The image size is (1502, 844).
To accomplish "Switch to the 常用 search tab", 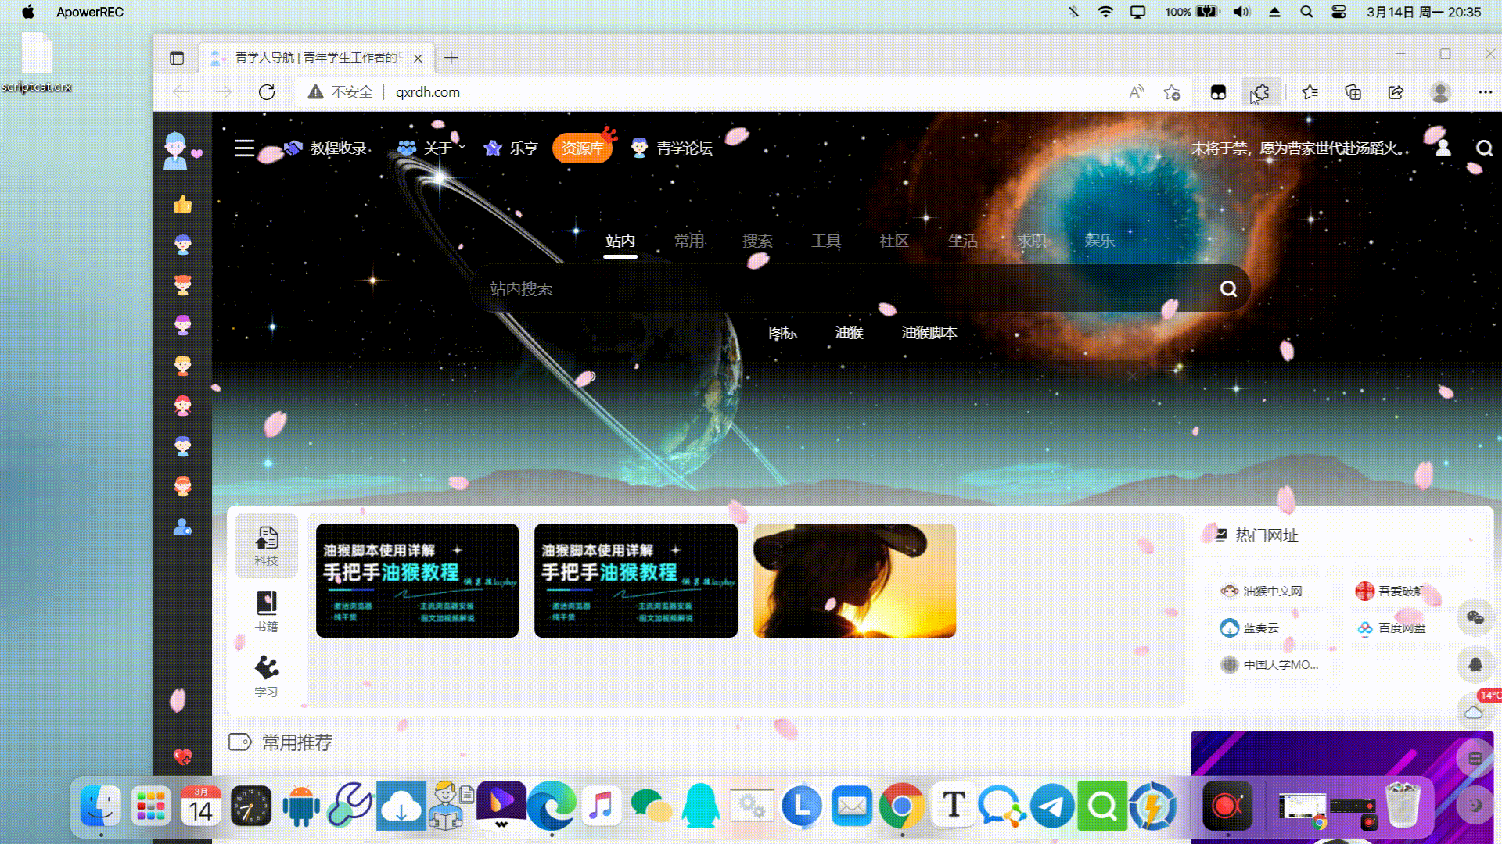I will pyautogui.click(x=688, y=241).
